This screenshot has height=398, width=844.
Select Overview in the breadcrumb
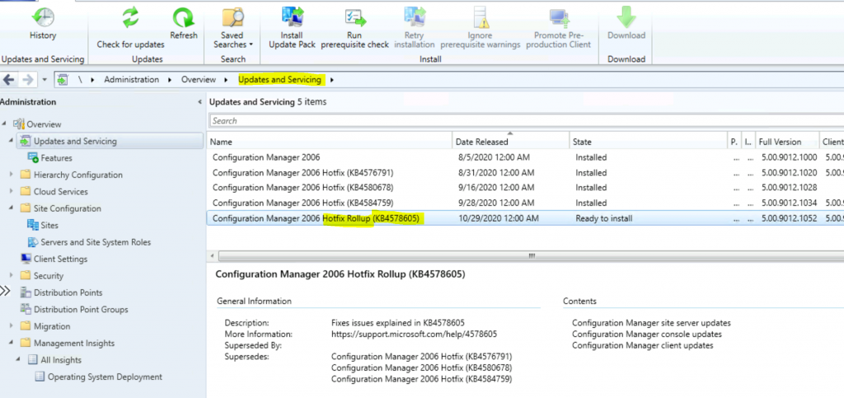(x=198, y=80)
